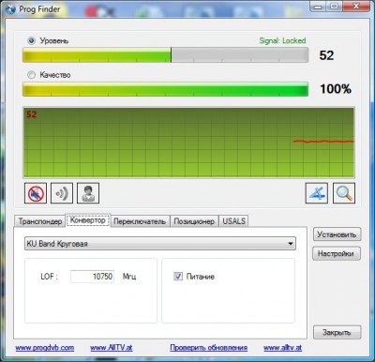Screen dimensions: 375x362
Task: Switch to the Позиционер tab
Action: [x=194, y=221]
